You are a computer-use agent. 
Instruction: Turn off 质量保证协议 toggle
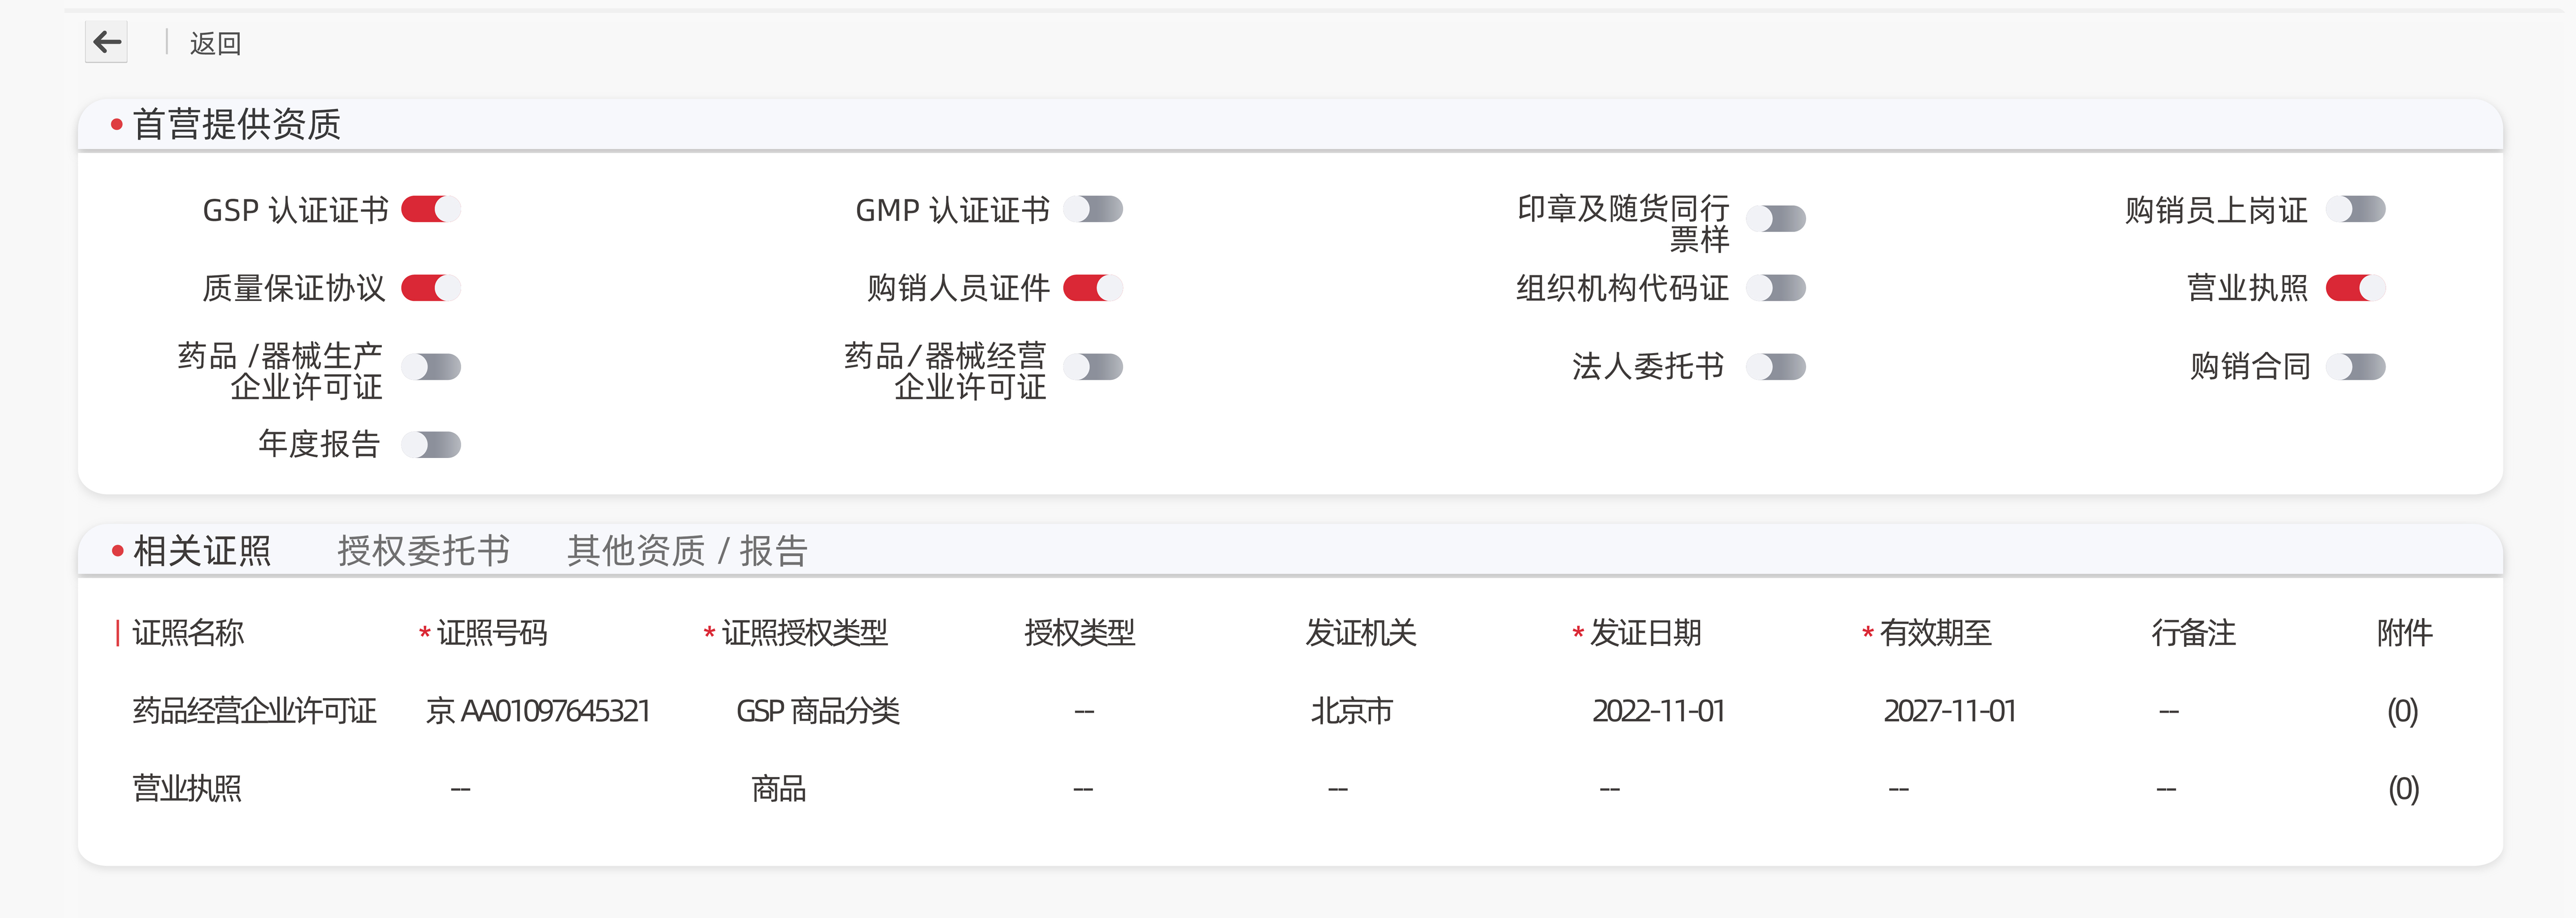(x=431, y=288)
